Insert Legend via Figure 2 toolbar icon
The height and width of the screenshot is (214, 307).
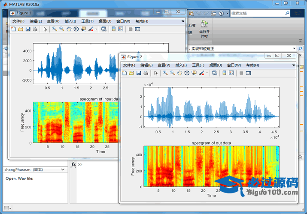point(231,73)
